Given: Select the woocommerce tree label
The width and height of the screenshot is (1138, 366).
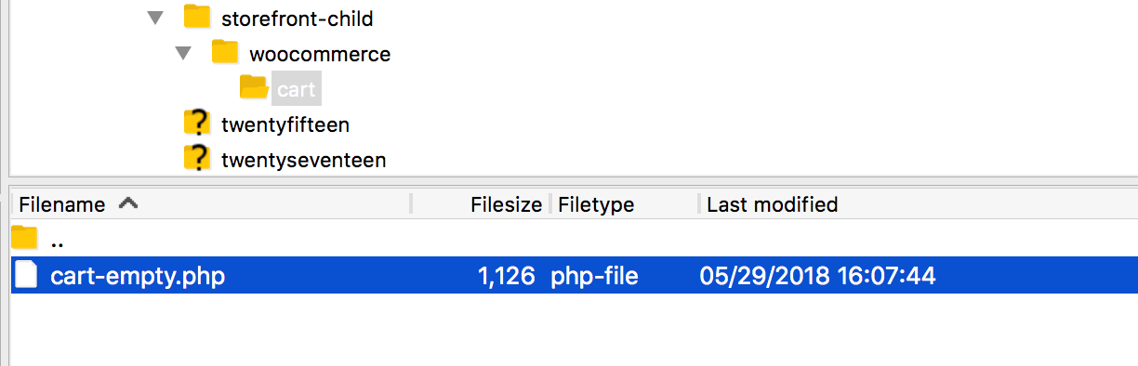Looking at the screenshot, I should pos(320,54).
